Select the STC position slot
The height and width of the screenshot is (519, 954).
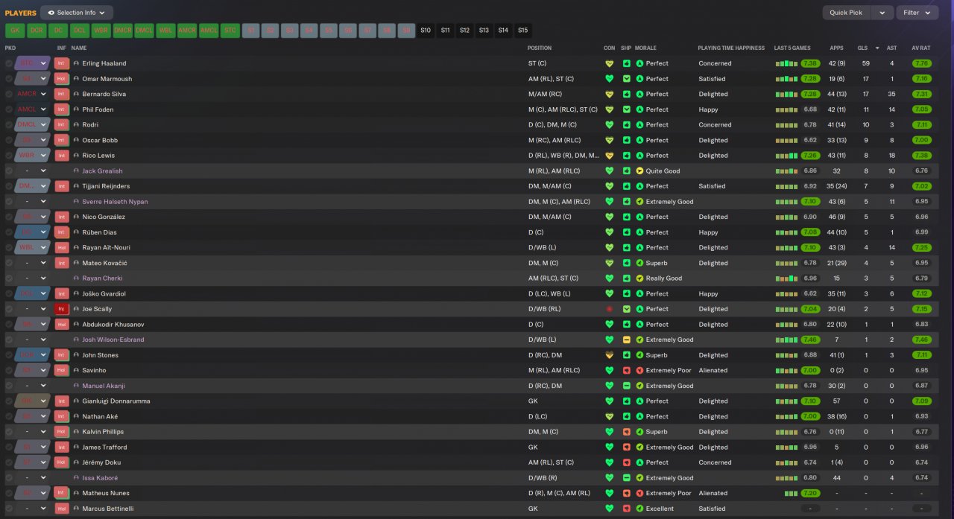tap(230, 31)
